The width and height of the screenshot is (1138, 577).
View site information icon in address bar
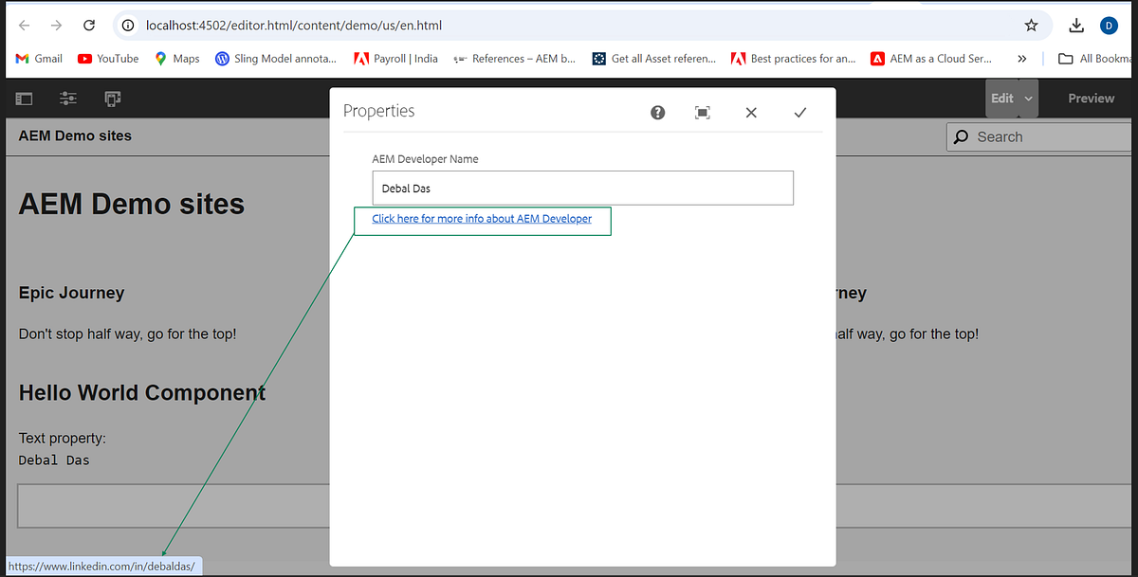[128, 26]
